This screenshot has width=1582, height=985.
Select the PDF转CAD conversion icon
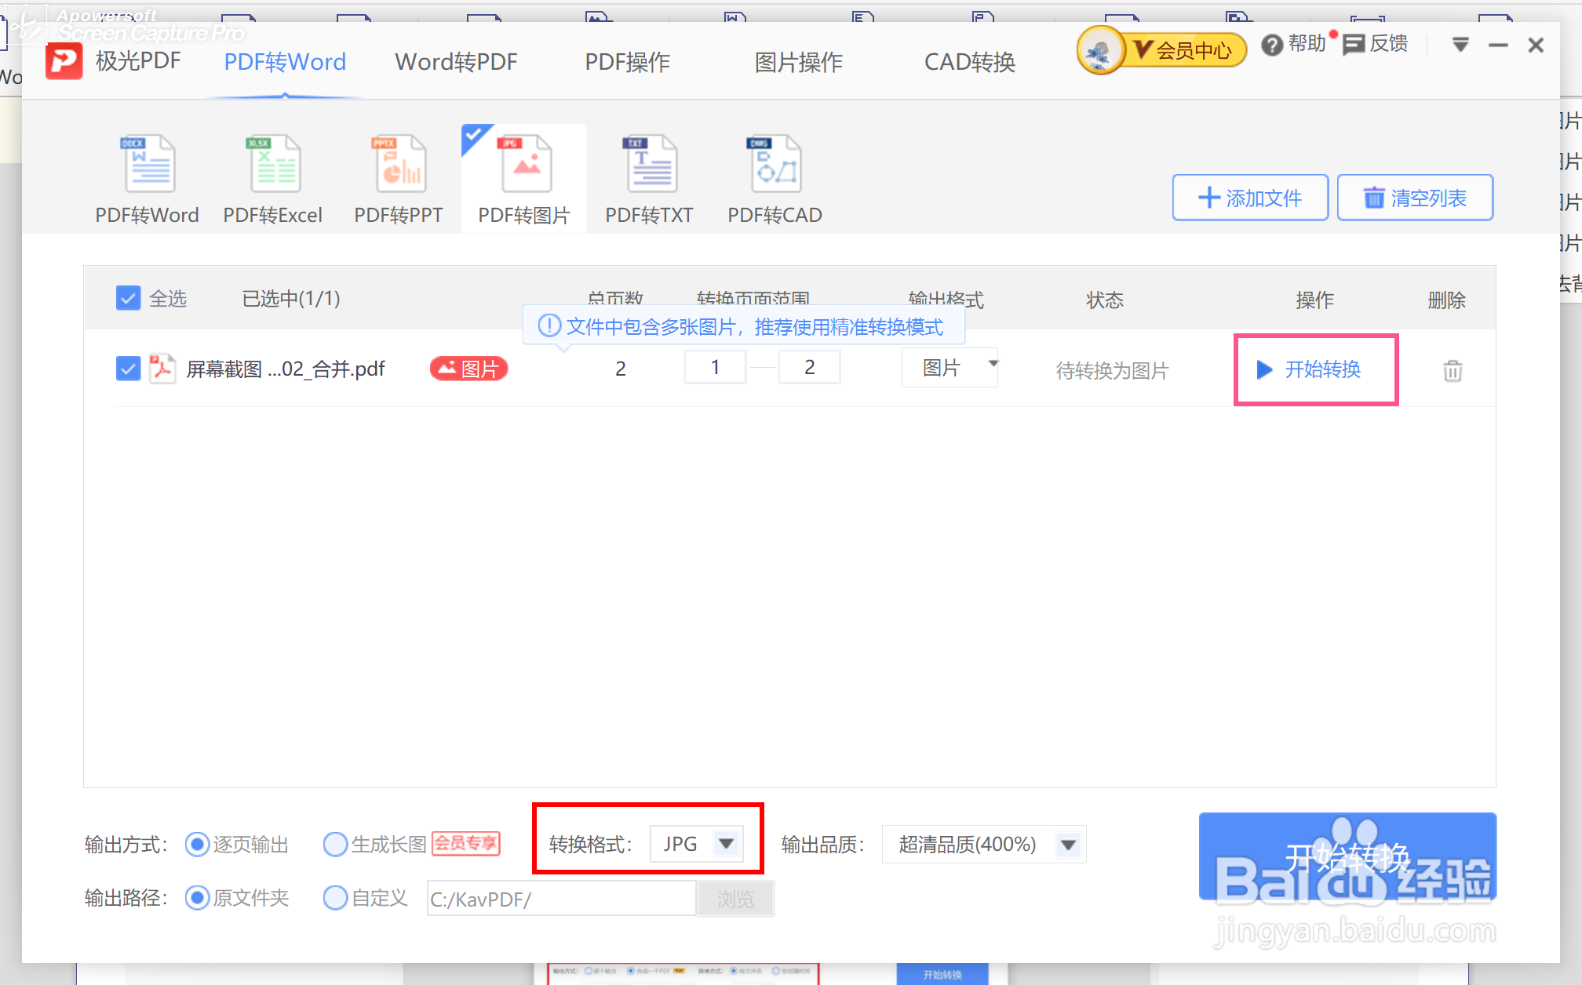click(775, 163)
